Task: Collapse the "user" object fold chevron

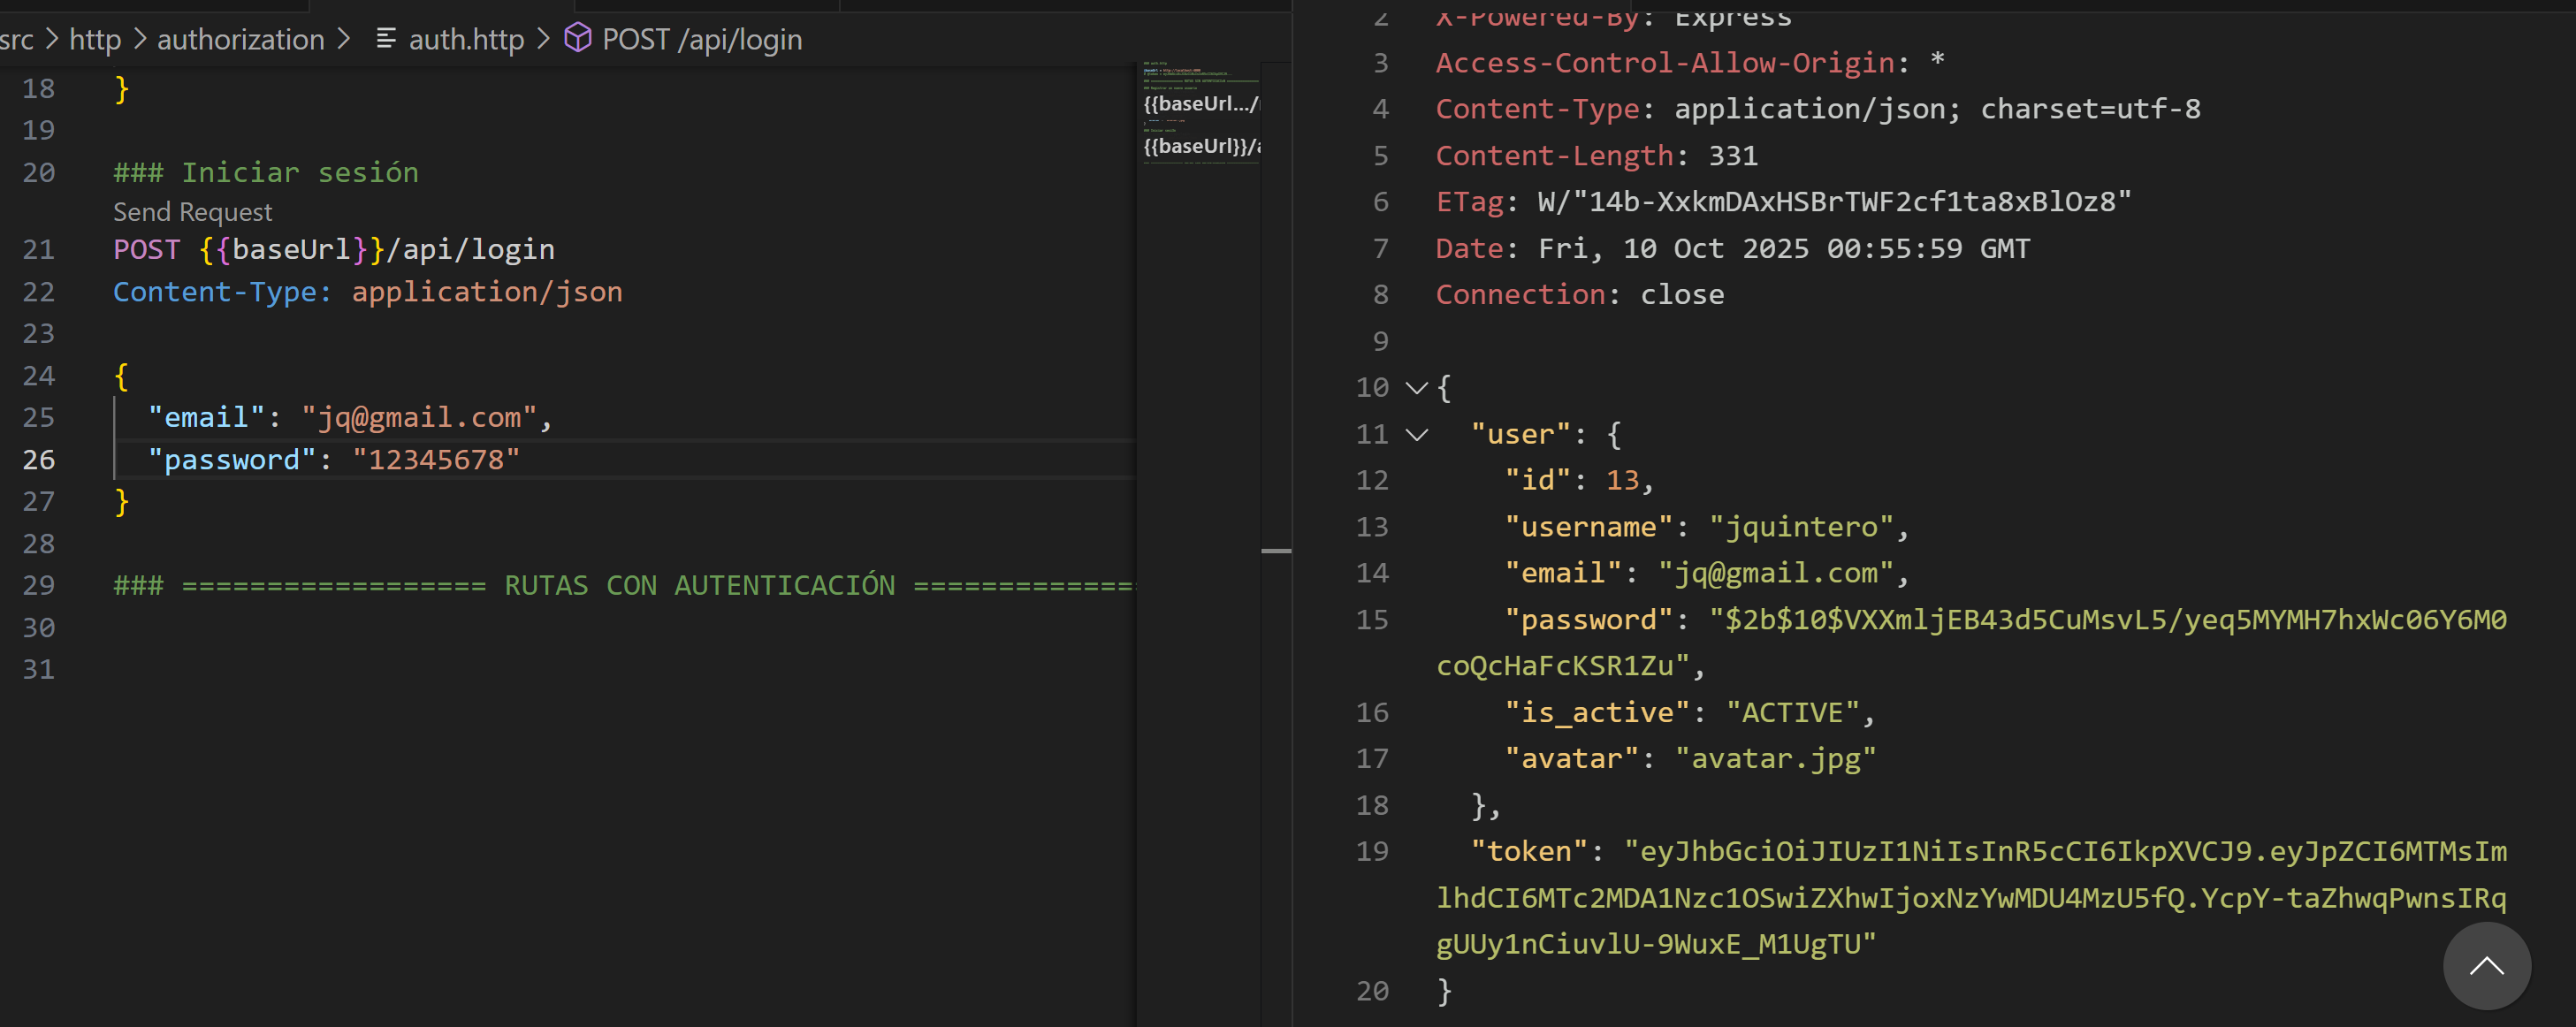Action: pyautogui.click(x=1416, y=434)
